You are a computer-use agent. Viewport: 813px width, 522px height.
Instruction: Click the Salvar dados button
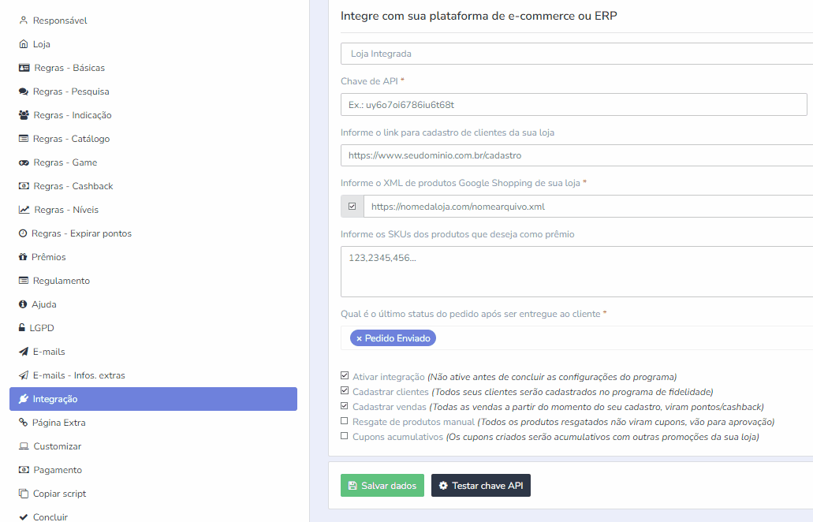(382, 485)
